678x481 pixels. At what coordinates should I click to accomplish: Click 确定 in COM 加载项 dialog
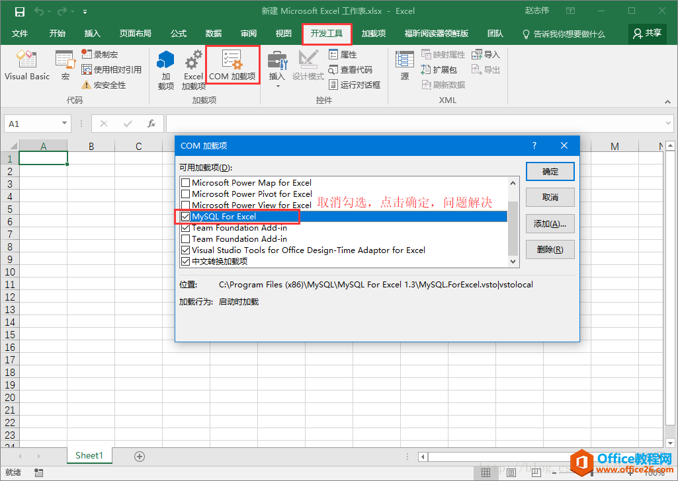(550, 171)
